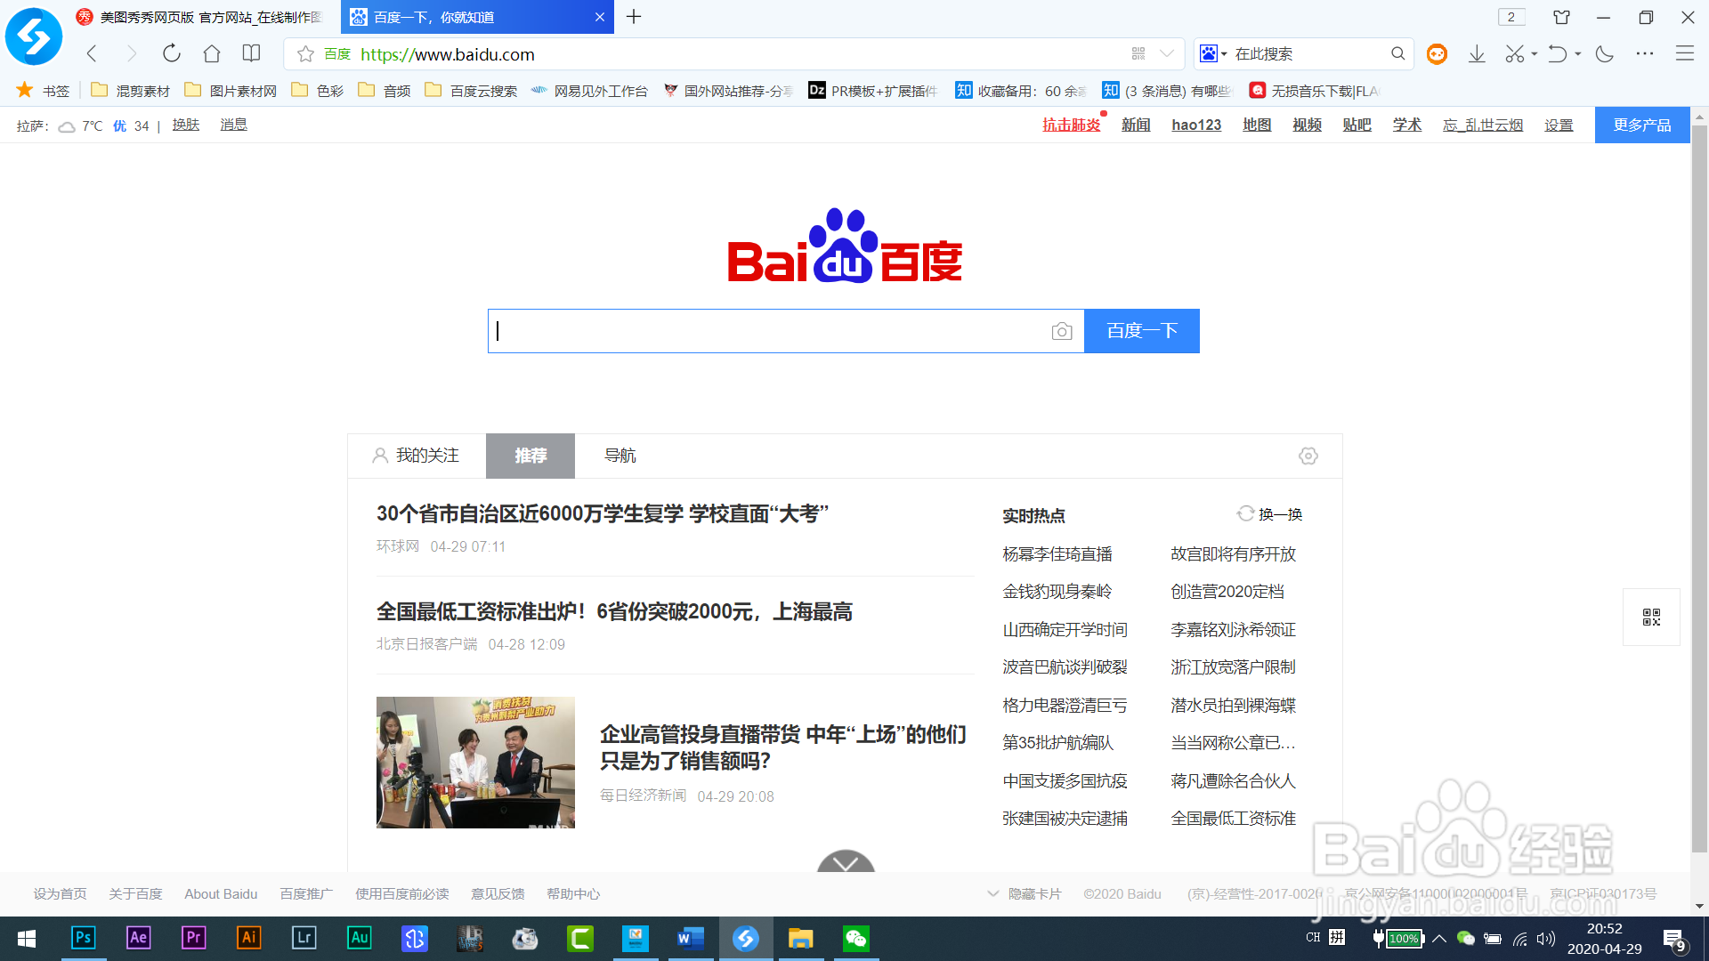Open a new tab with plus button

634,17
